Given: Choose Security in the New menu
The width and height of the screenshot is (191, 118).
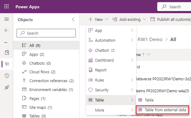Looking at the screenshot, I should pyautogui.click(x=111, y=90).
